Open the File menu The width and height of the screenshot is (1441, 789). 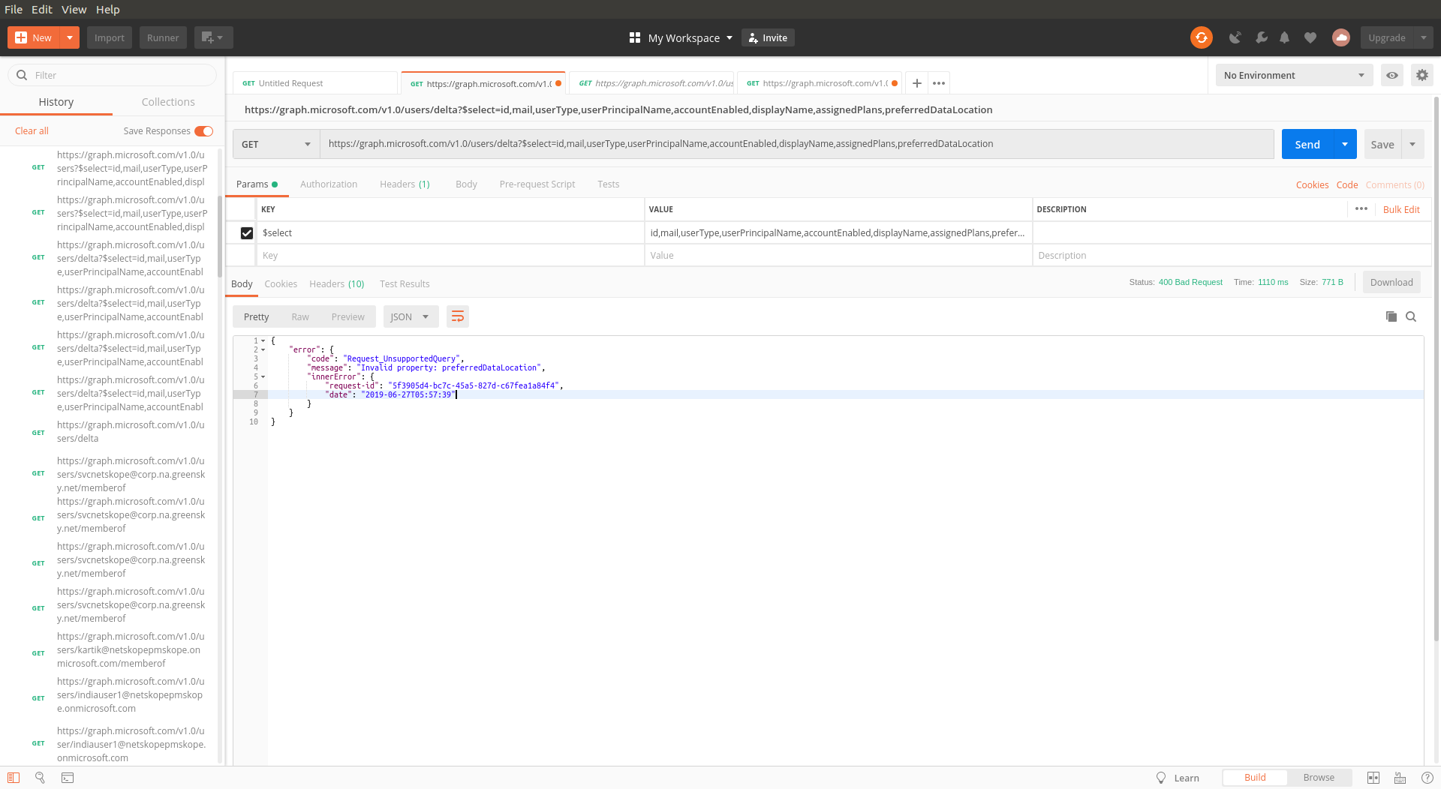13,9
